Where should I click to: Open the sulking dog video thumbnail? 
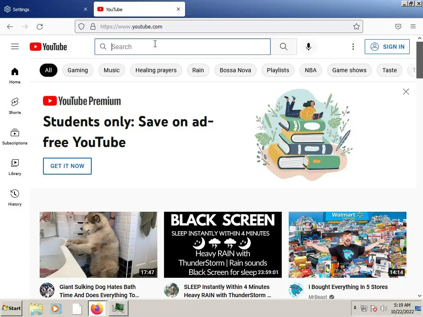coord(98,244)
